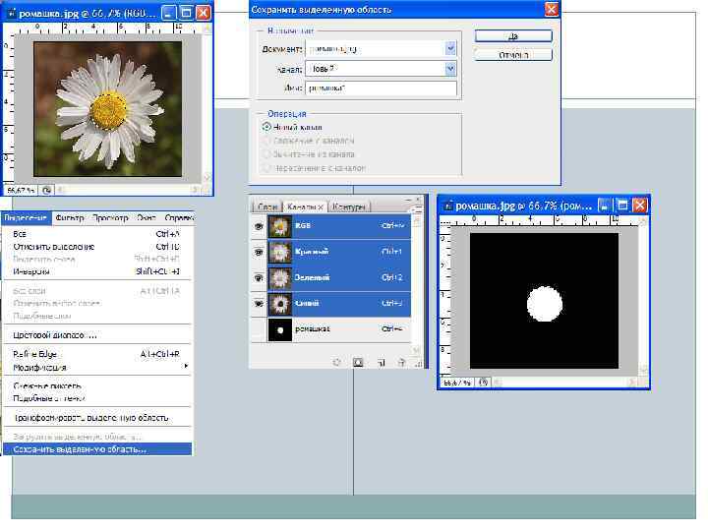
Task: Select the ромашка1 channel thumbnail
Action: (280, 330)
